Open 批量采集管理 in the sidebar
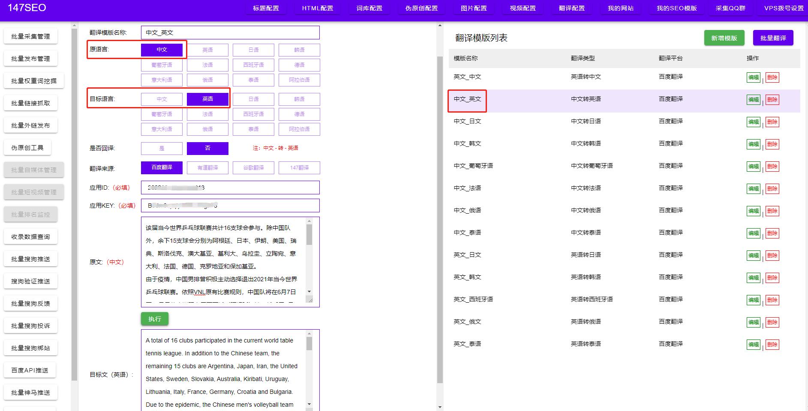Viewport: 808px width, 411px height. tap(30, 36)
